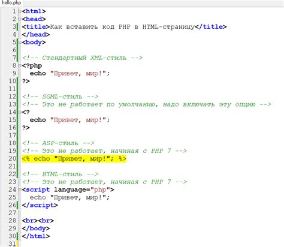Click the echo statement on line 9
Screen dimensions: 284x247
(x=70, y=73)
